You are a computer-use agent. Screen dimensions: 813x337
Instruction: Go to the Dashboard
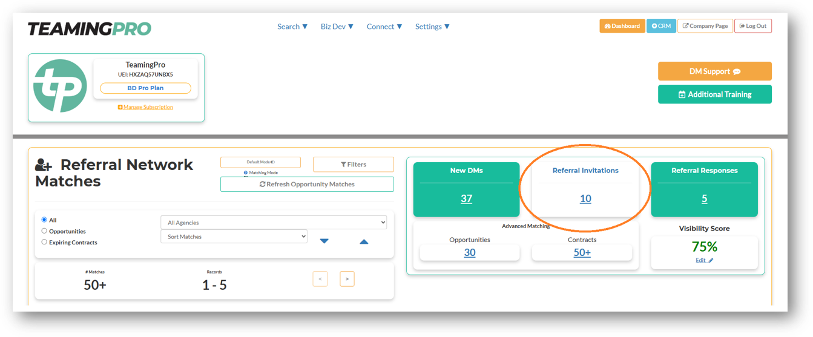[x=622, y=26]
